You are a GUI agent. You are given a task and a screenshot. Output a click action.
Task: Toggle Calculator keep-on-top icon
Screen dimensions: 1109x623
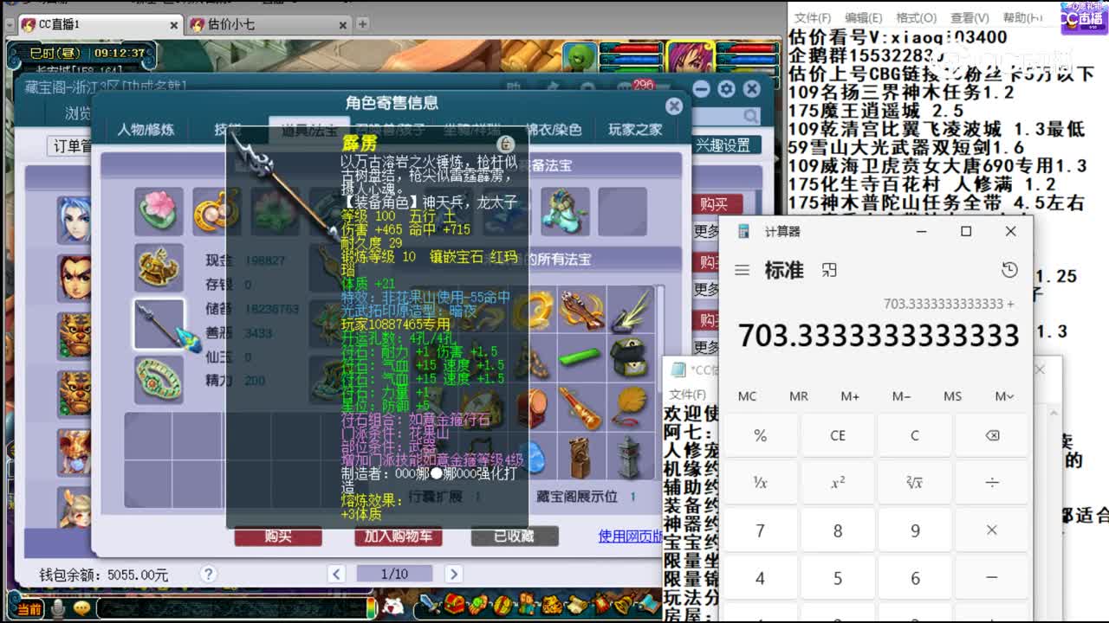pyautogui.click(x=829, y=271)
